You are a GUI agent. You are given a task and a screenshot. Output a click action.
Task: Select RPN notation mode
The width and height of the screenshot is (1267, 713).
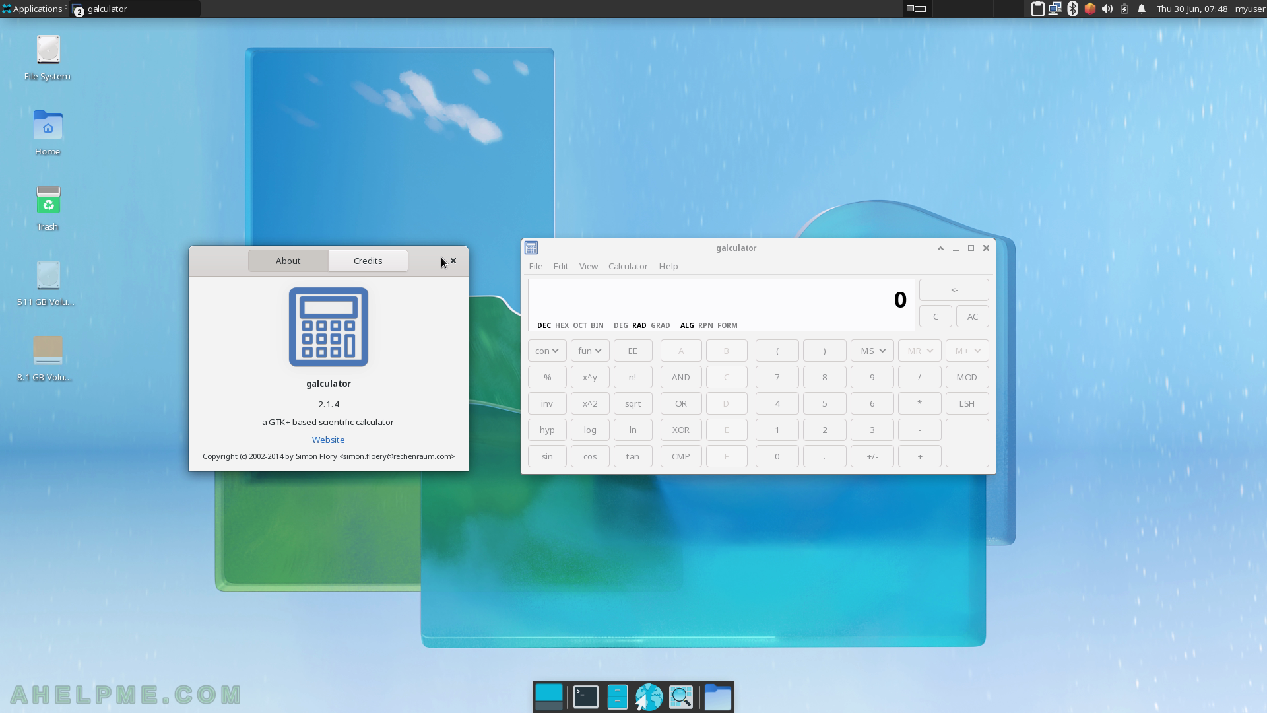pyautogui.click(x=705, y=325)
